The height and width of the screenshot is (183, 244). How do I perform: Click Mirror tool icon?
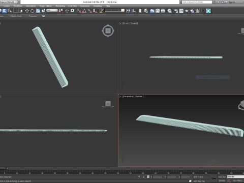coord(129,11)
